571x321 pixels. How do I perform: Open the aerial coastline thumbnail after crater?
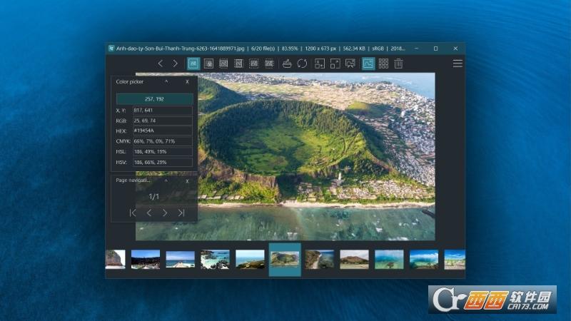[319, 260]
